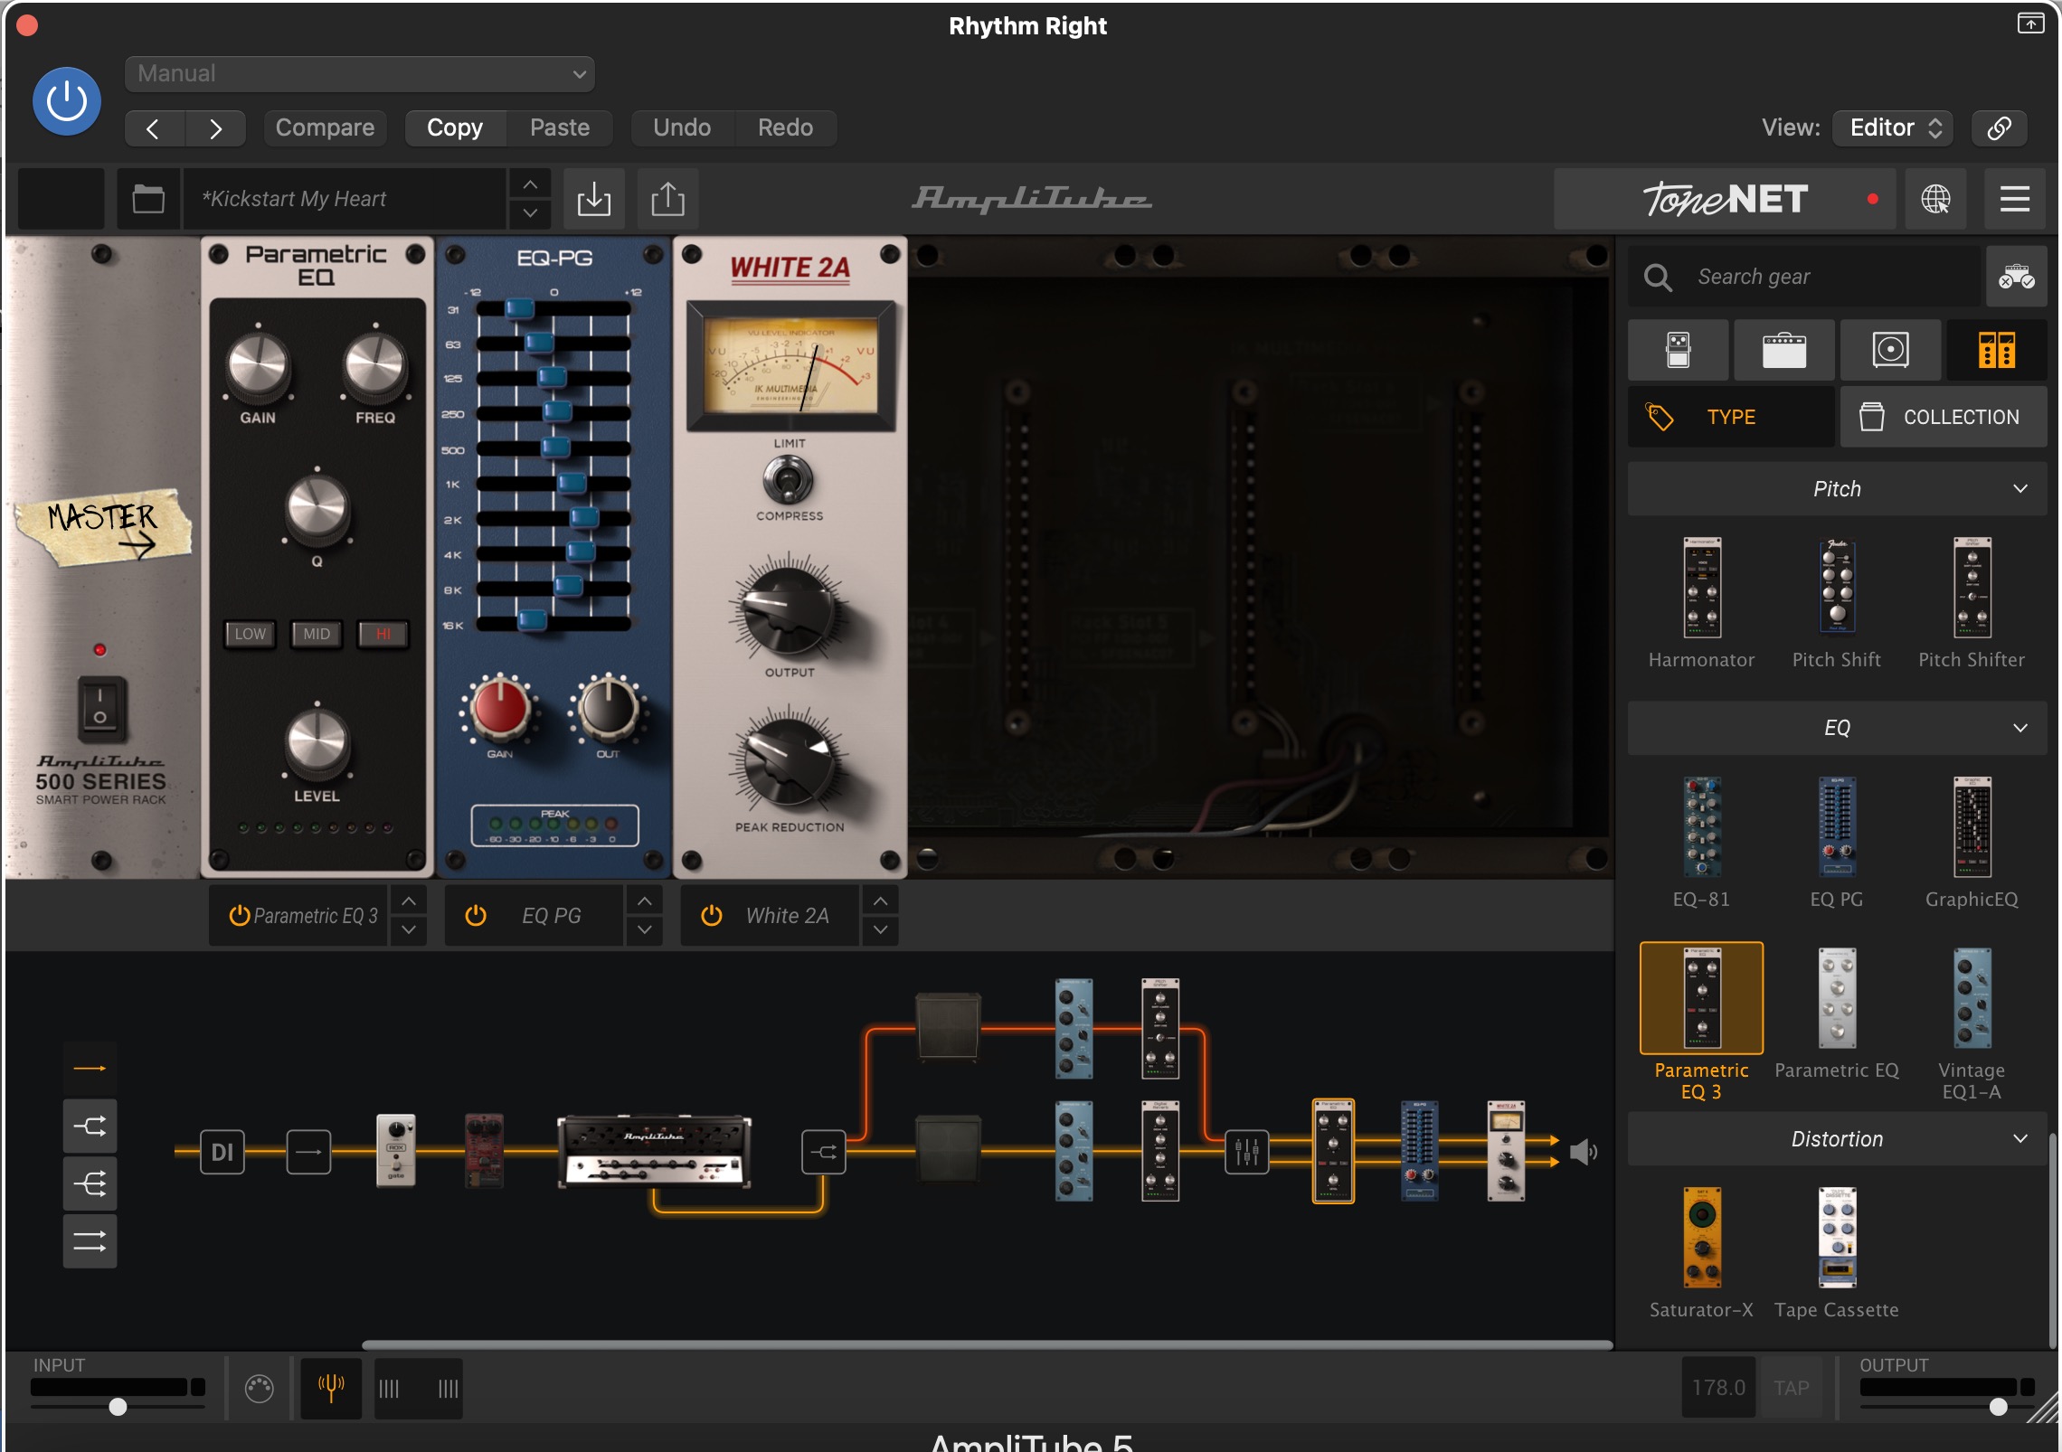Click the link chain icon
This screenshot has width=2062, height=1452.
coord(1999,127)
